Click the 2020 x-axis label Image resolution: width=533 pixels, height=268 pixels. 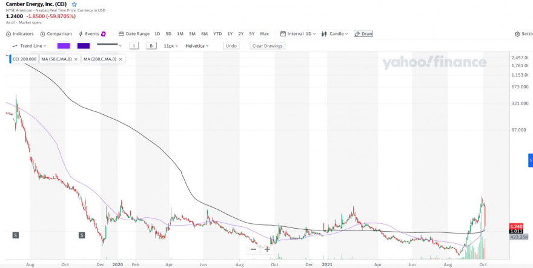click(x=118, y=264)
